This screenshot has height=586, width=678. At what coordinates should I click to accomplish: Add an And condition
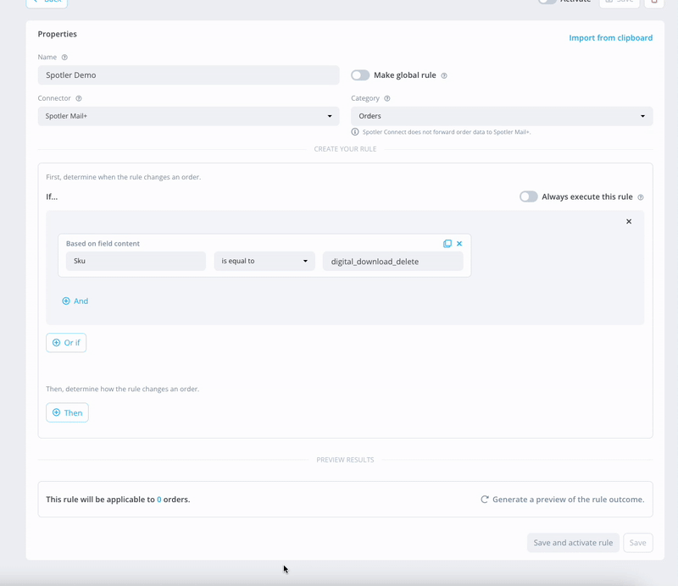tap(75, 301)
